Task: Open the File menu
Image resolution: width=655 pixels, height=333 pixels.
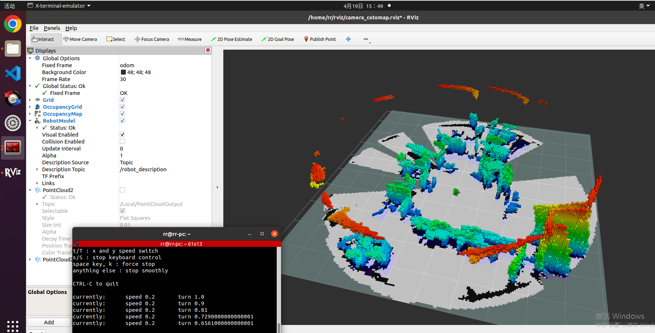Action: (34, 28)
